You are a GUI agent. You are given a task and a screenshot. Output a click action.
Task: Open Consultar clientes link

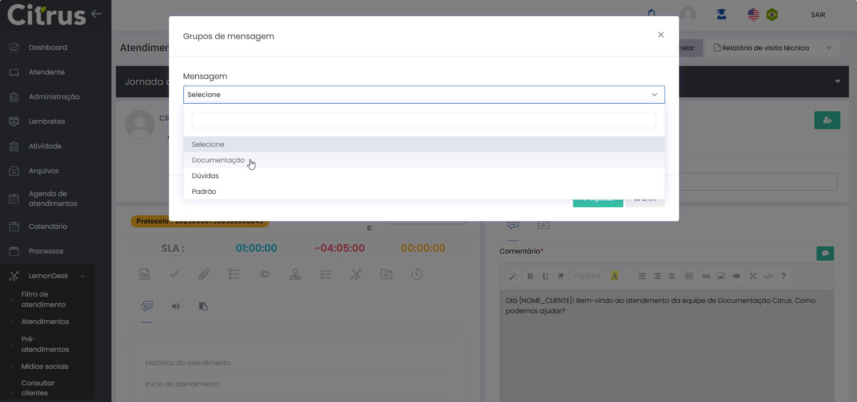(x=38, y=388)
